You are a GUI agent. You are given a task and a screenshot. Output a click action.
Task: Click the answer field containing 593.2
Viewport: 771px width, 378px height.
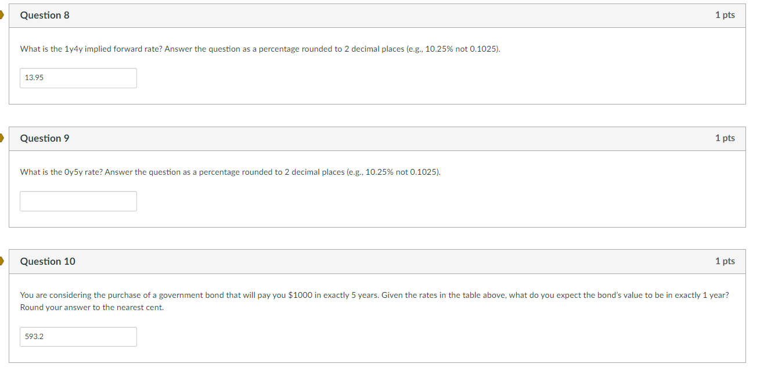(78, 336)
